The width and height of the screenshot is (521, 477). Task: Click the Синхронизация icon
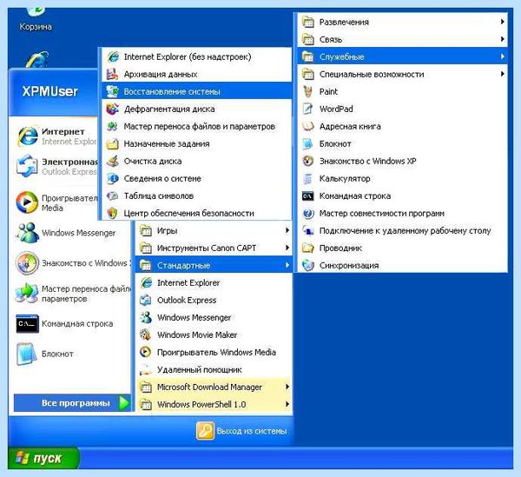click(x=308, y=265)
